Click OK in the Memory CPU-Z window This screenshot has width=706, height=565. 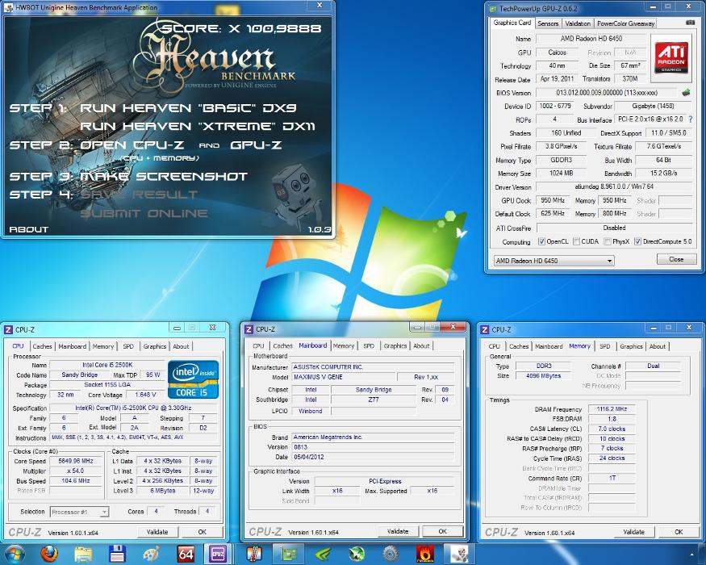(x=679, y=532)
